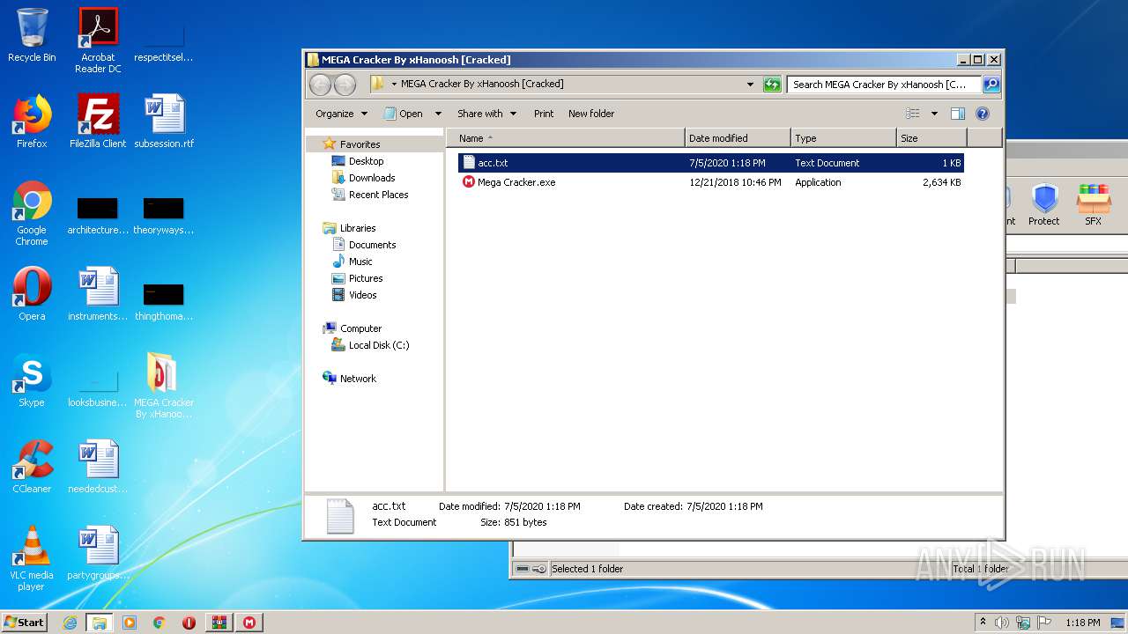1128x634 pixels.
Task: Sort by Size column header
Action: [x=931, y=138]
